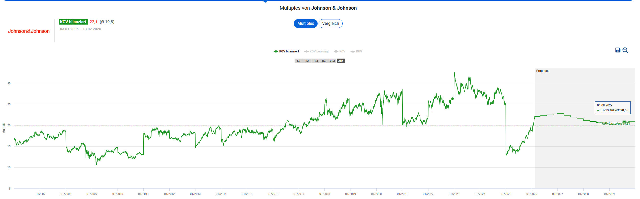Select the 8J time range
Viewport: 640px width, 199px height.
click(307, 61)
